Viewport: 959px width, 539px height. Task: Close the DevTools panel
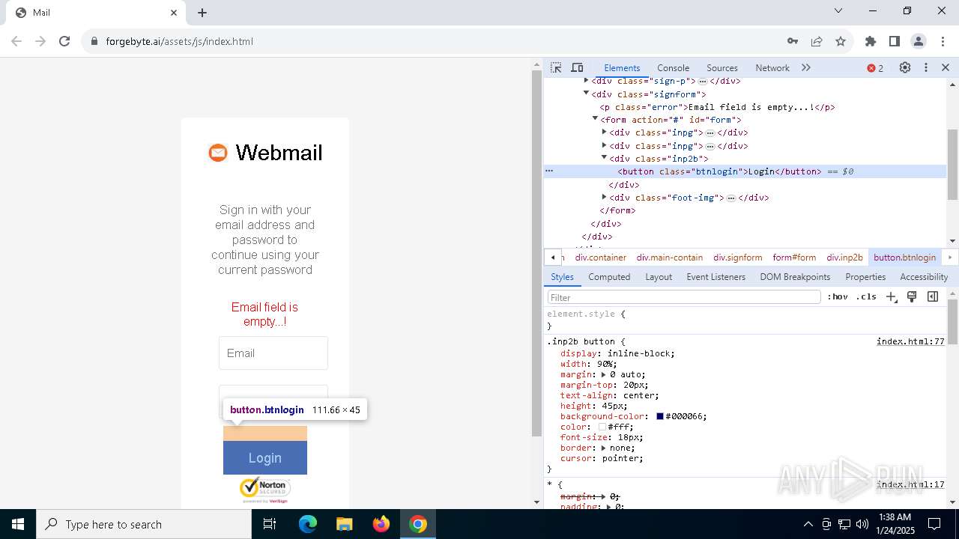[946, 67]
